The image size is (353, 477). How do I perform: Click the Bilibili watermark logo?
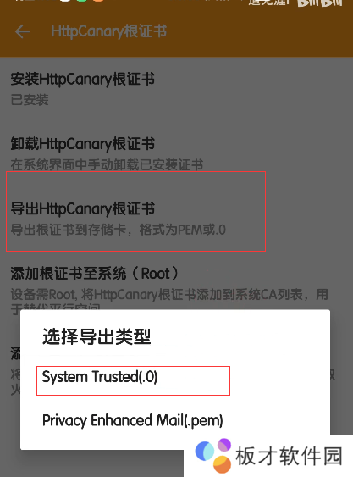tap(320, 3)
